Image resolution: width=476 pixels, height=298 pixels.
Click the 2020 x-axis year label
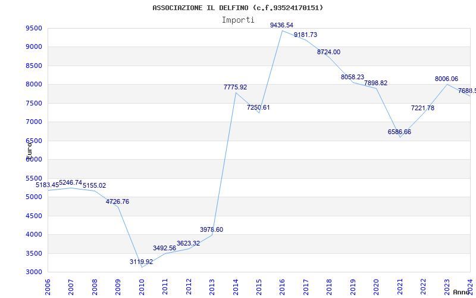377,287
